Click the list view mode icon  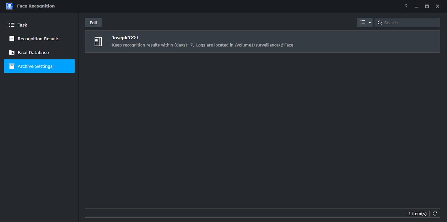click(363, 22)
